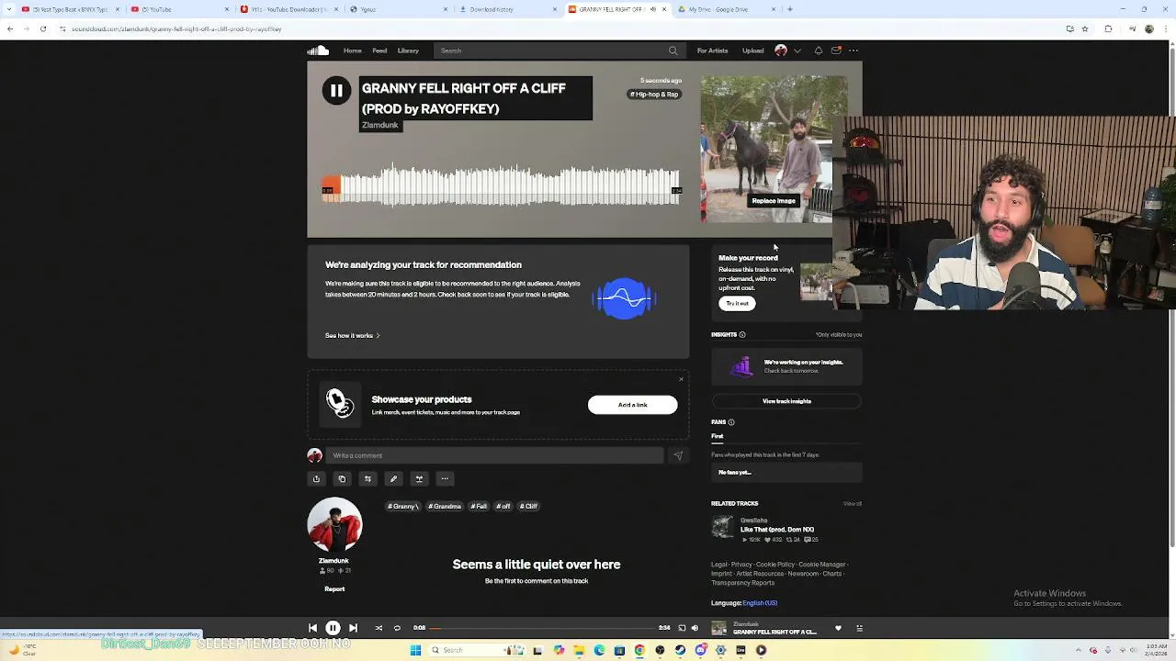Toggle mute via the volume icon

coord(695,628)
